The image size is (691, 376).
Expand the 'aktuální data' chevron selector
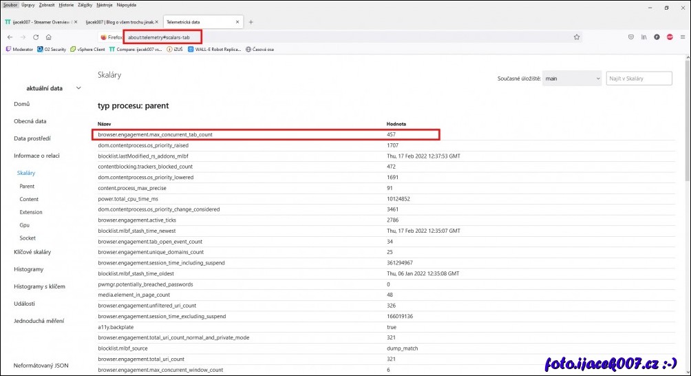78,88
